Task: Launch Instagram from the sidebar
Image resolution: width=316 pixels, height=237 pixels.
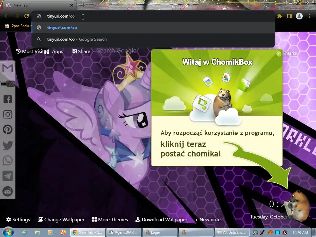Action: (x=8, y=114)
